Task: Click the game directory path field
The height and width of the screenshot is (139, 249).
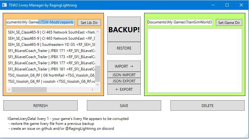Action: pos(180,22)
